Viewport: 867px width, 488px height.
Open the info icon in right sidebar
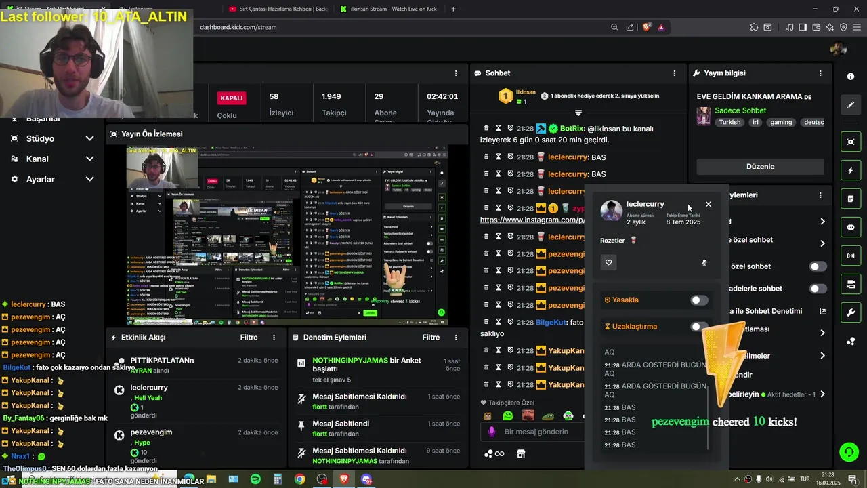851,77
